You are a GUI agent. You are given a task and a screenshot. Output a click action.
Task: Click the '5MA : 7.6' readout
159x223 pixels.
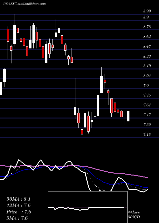pos(17,218)
